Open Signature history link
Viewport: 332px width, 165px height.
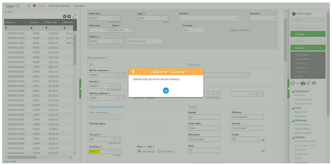[304, 100]
